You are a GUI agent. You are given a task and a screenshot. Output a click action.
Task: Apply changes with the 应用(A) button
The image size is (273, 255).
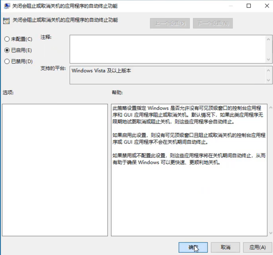[x=257, y=247]
